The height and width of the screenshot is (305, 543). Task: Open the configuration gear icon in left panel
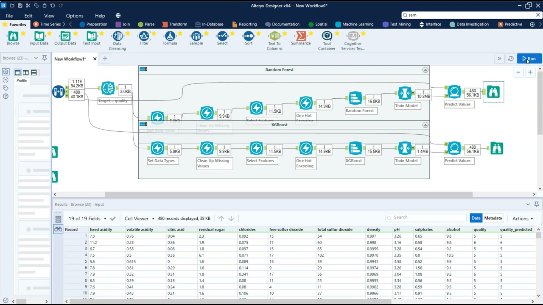6,72
